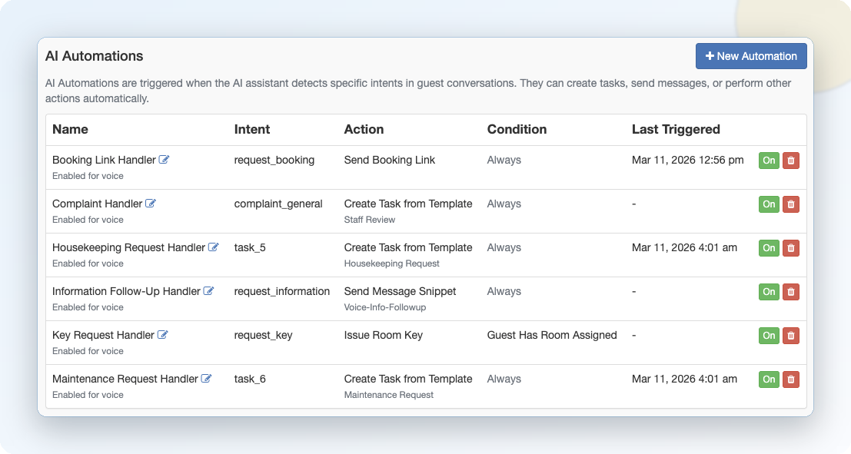Click the task_6 intent cell

[250, 379]
